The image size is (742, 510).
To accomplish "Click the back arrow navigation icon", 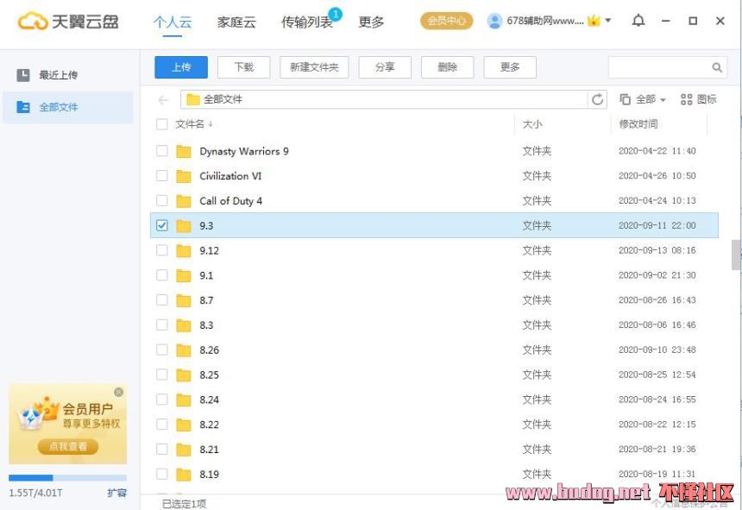I will [x=163, y=100].
